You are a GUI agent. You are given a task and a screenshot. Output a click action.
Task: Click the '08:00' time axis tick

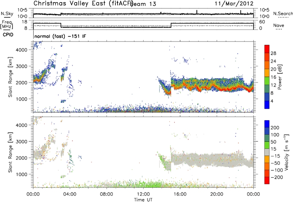[107, 194]
